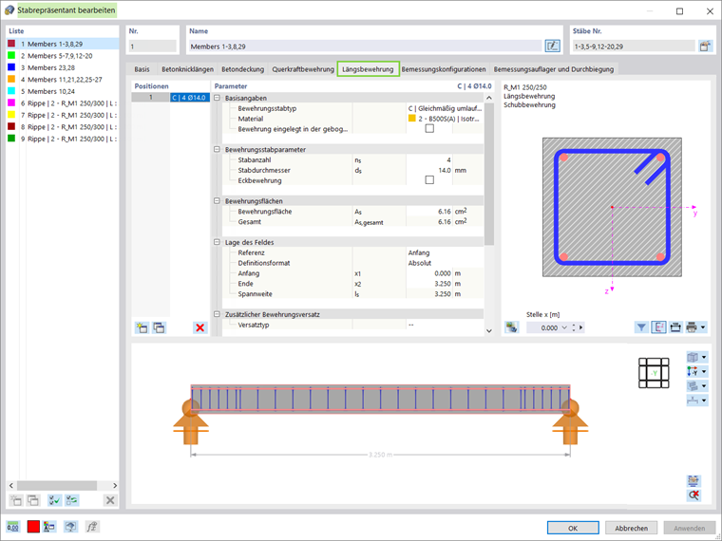Click the select all check icon below Liste
The width and height of the screenshot is (722, 541).
(55, 500)
